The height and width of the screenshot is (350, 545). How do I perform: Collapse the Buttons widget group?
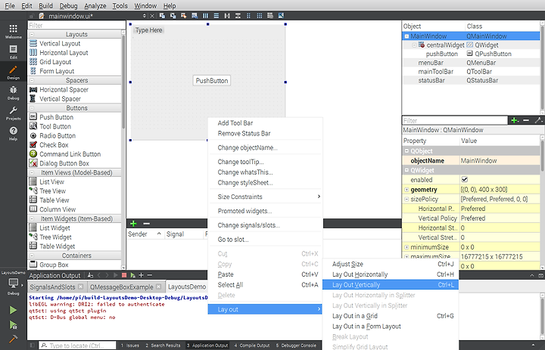(32, 108)
